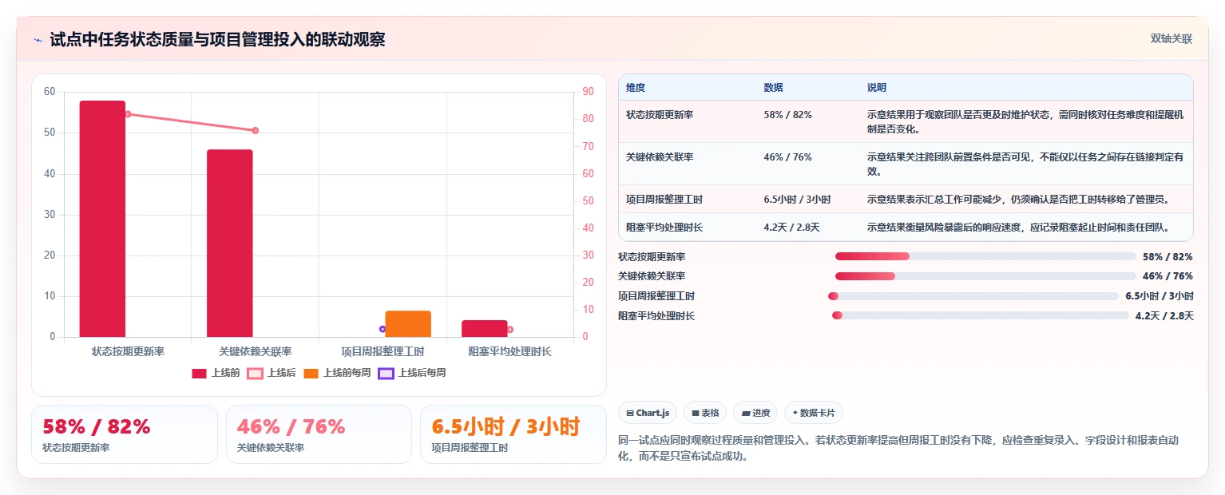The image size is (1225, 495).
Task: Click the 双轴关联 label in header
Action: tap(1171, 38)
